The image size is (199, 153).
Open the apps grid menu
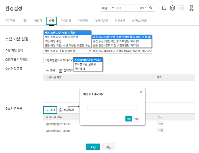(181, 8)
